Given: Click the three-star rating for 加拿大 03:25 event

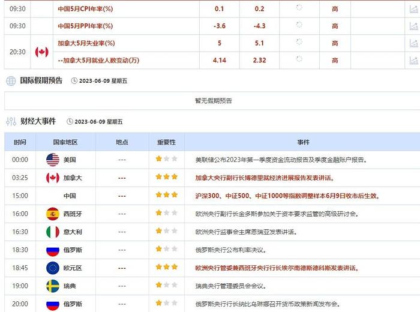Looking at the screenshot, I should 167,177.
